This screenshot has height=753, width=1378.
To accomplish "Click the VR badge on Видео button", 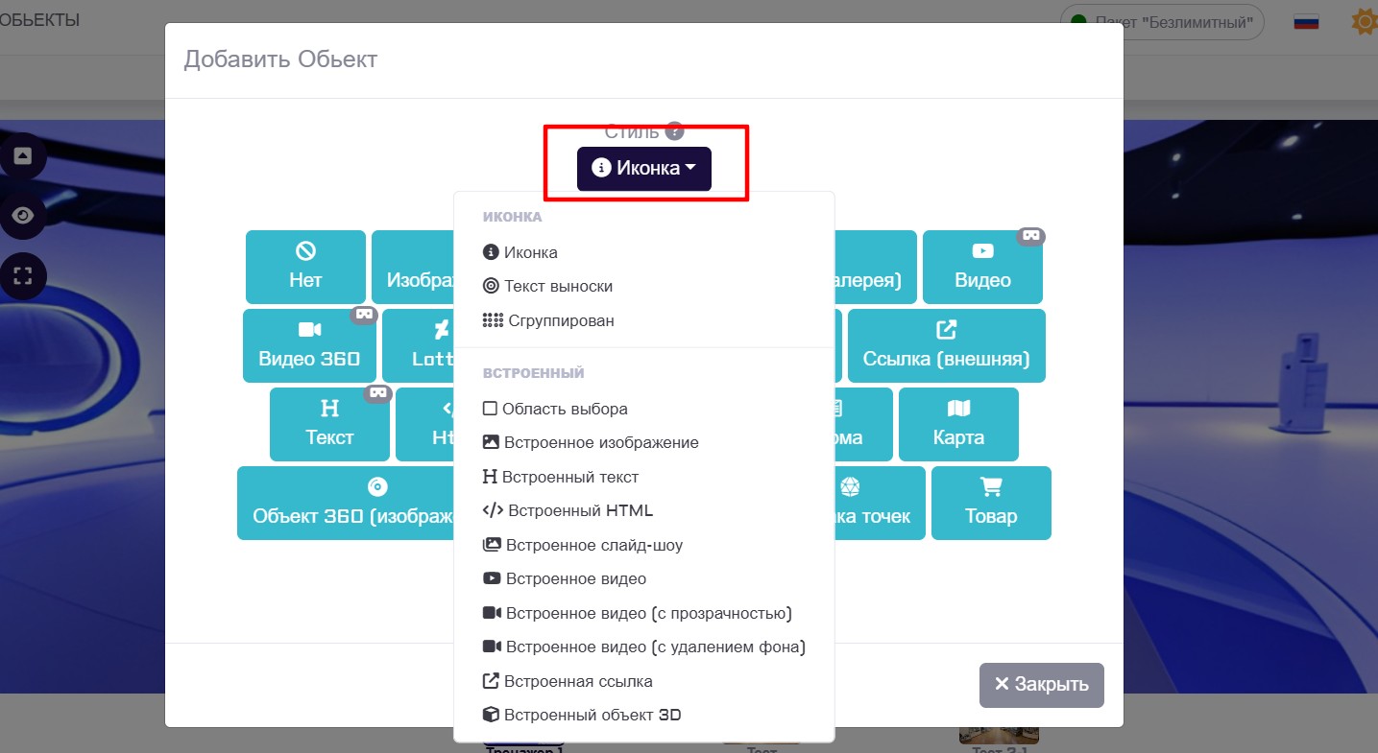I will tap(1030, 236).
